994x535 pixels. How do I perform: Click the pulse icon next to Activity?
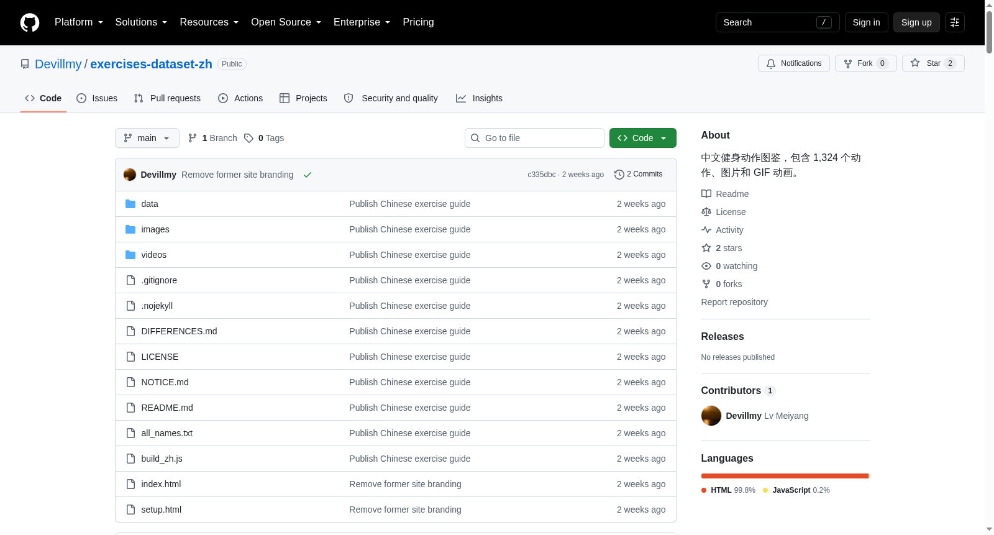(706, 230)
